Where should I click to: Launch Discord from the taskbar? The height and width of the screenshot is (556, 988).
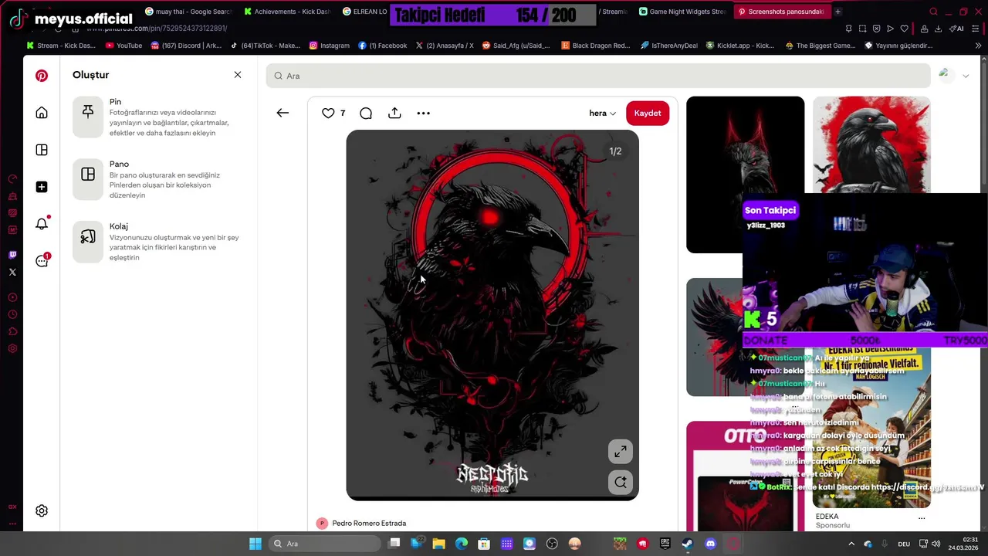click(710, 544)
